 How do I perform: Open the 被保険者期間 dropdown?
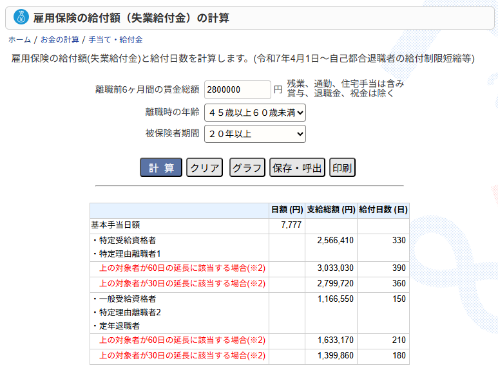point(254,134)
